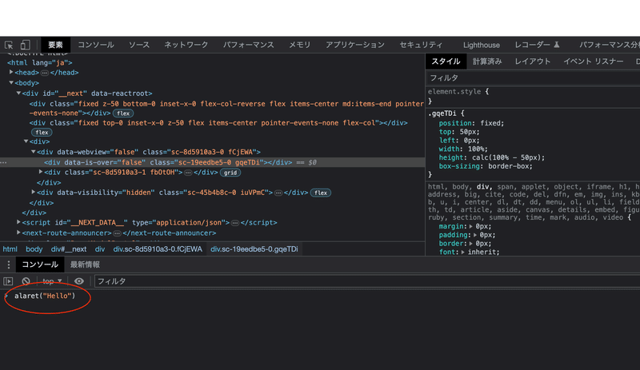Image resolution: width=640 pixels, height=370 pixels.
Task: Open the ソース tab
Action: (139, 45)
